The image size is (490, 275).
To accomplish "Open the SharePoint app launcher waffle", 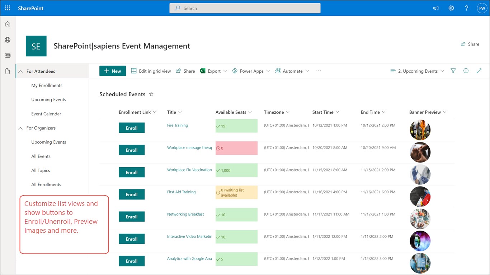I will (x=8, y=8).
